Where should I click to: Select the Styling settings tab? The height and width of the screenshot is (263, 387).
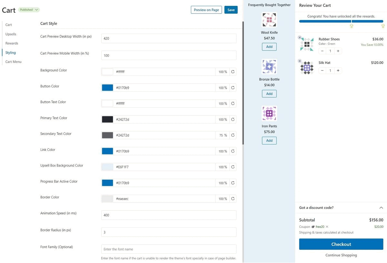pyautogui.click(x=11, y=53)
